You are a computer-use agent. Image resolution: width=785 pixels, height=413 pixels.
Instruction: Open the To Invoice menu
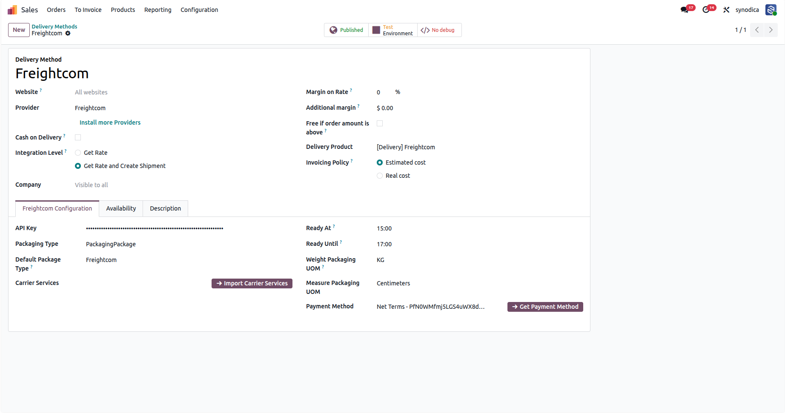tap(88, 10)
